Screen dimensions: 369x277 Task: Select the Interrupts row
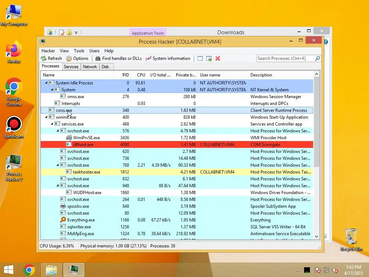(177, 104)
